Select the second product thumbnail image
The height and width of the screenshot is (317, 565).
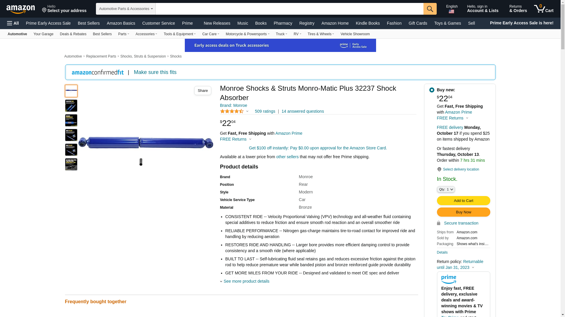coord(71,106)
